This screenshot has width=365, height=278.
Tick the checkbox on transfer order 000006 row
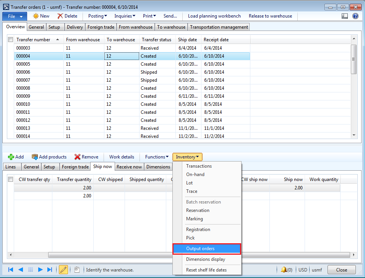coord(10,72)
